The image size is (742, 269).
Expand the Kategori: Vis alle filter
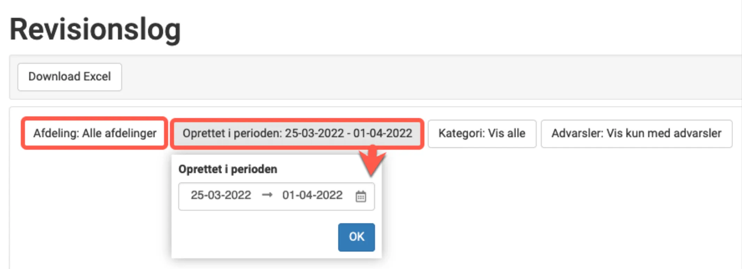(x=482, y=133)
